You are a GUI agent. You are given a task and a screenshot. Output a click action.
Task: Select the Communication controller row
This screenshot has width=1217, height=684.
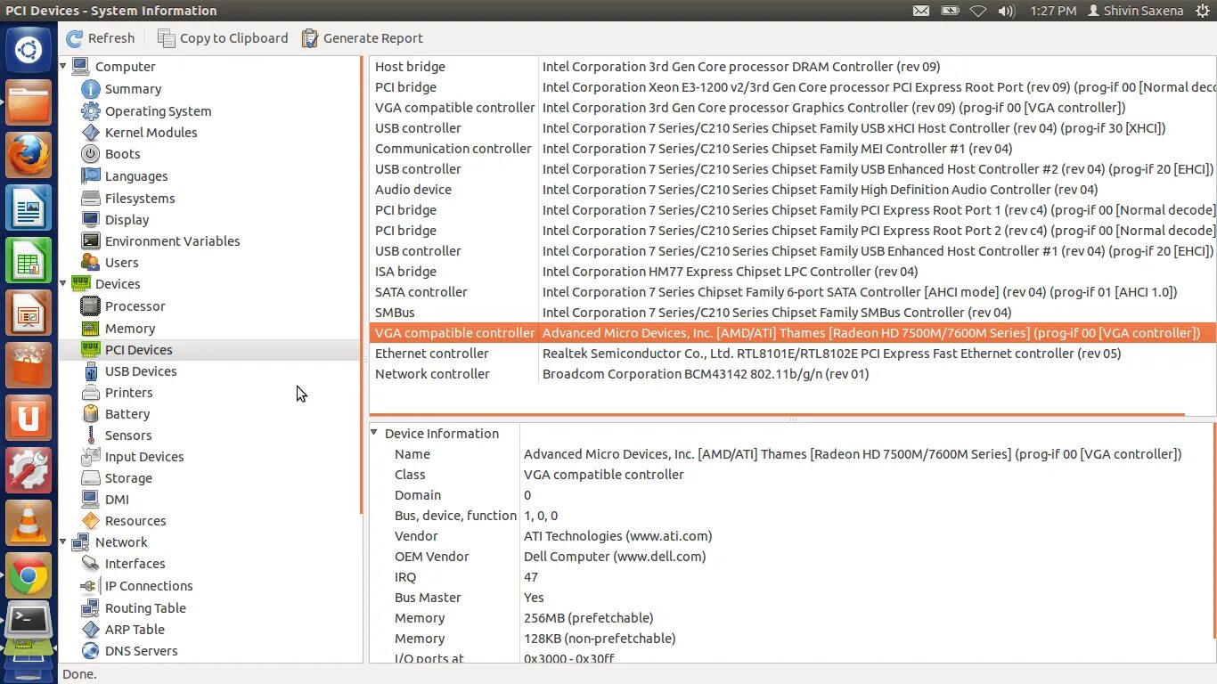click(793, 149)
